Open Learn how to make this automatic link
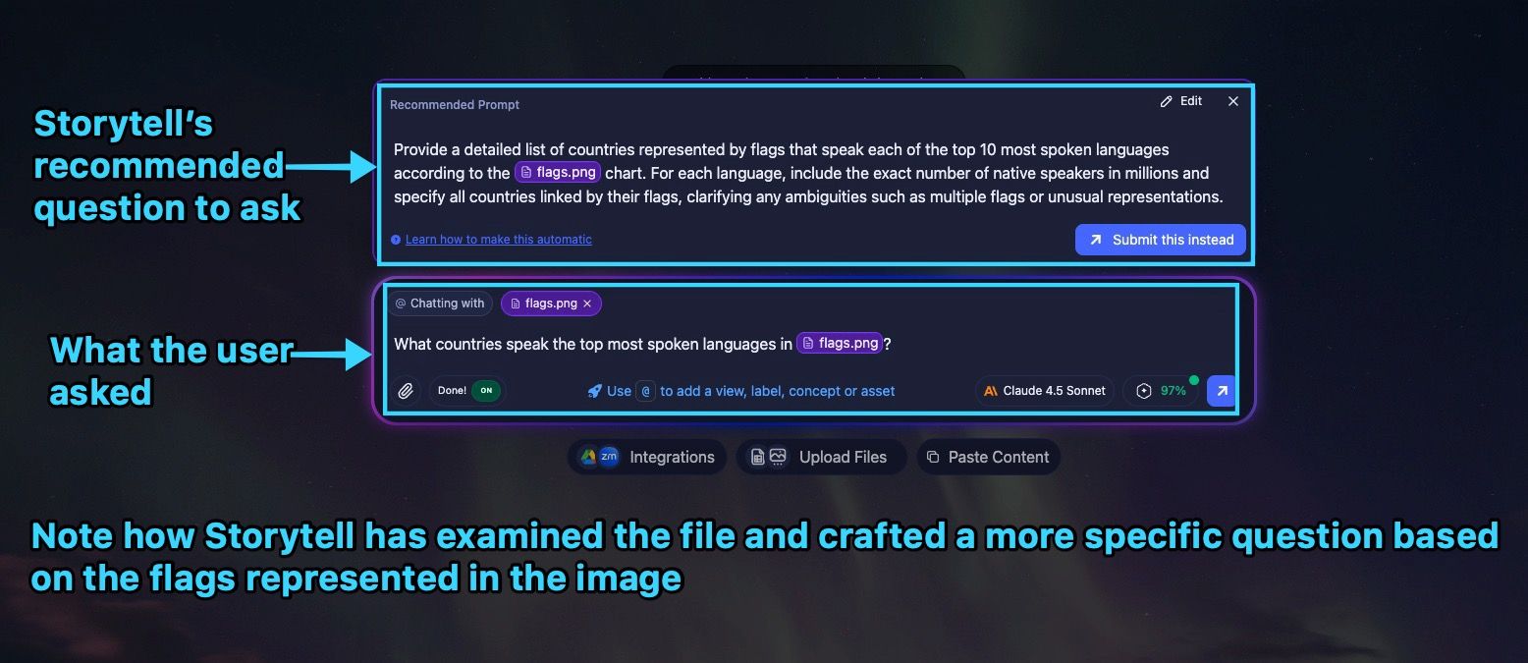Viewport: 1528px width, 663px height. (498, 240)
